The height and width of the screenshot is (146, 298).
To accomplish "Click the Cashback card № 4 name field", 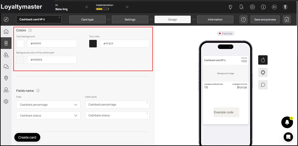I will tap(39, 19).
